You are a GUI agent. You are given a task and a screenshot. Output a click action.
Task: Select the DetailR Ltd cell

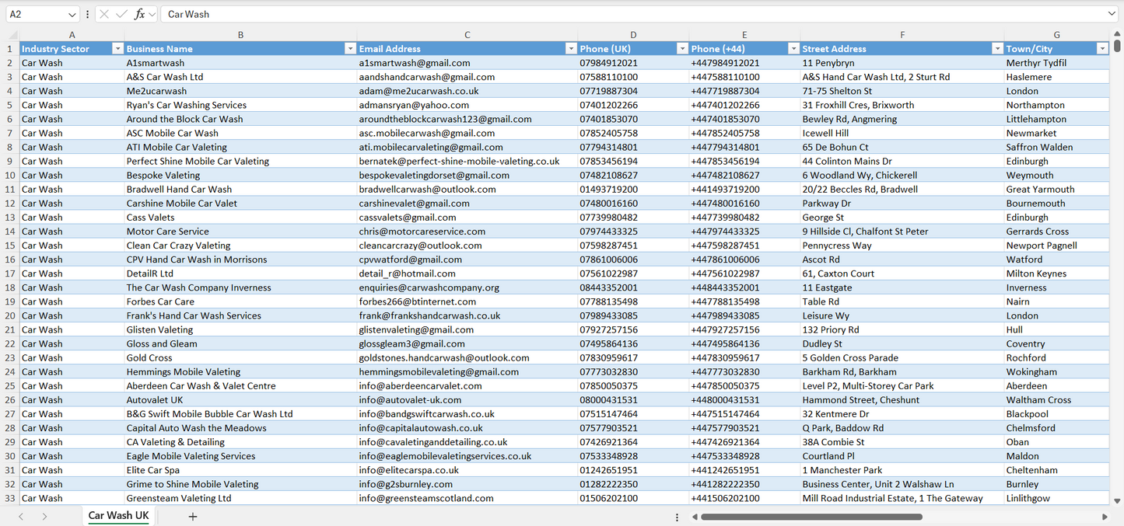[240, 273]
